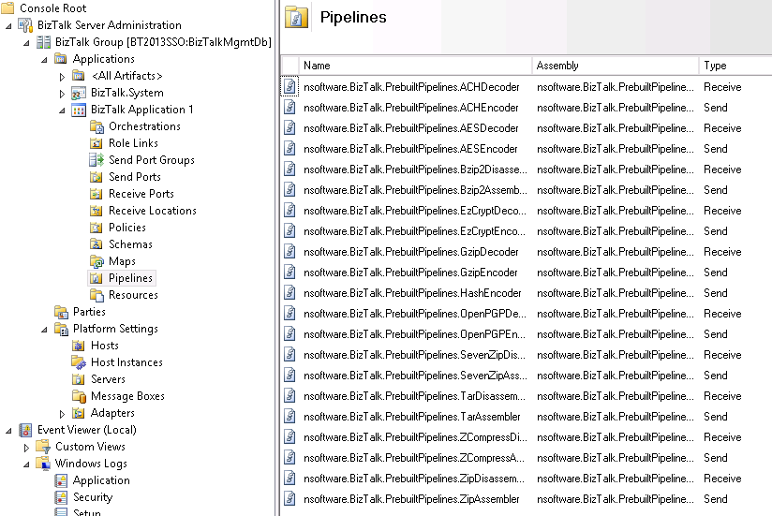The image size is (772, 516).
Task: Select the EzCryptEnco... pipeline row
Action: click(526, 231)
